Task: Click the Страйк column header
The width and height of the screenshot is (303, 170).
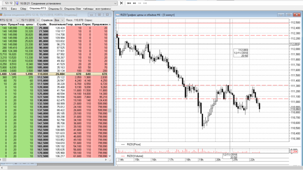Action: 42,24
